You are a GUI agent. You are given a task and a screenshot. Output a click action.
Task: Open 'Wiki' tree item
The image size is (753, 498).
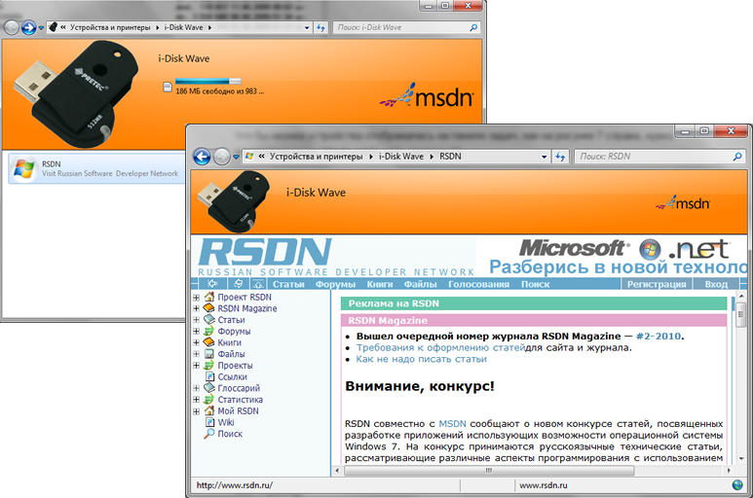(x=226, y=422)
